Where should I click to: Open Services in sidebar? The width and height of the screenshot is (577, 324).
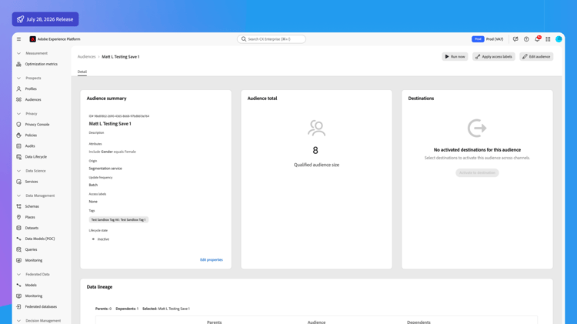point(32,182)
